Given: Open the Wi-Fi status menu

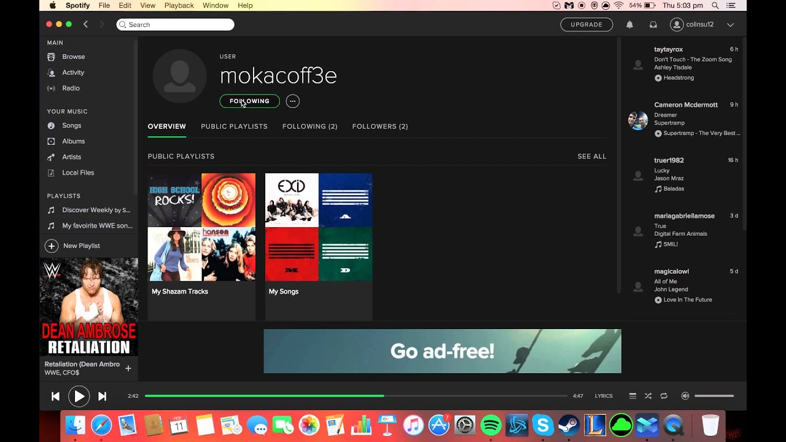Looking at the screenshot, I should (x=619, y=6).
